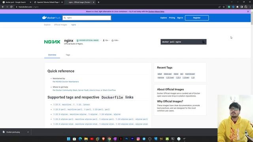
Task: Click Explore in the top navigation
Action: pyautogui.click(x=164, y=18)
